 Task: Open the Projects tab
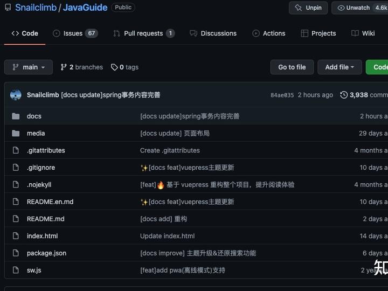318,33
